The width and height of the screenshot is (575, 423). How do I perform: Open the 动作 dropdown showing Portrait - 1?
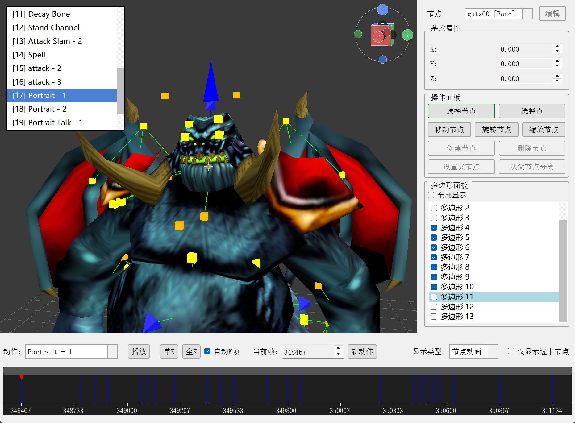tap(72, 352)
